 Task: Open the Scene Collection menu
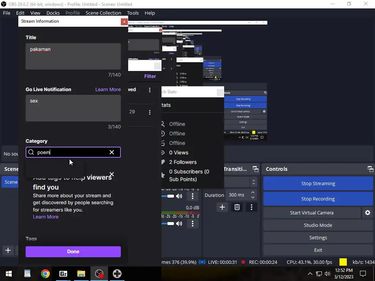coord(103,13)
